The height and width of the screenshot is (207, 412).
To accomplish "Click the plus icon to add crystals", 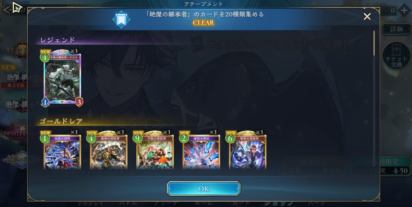I will (404, 10).
